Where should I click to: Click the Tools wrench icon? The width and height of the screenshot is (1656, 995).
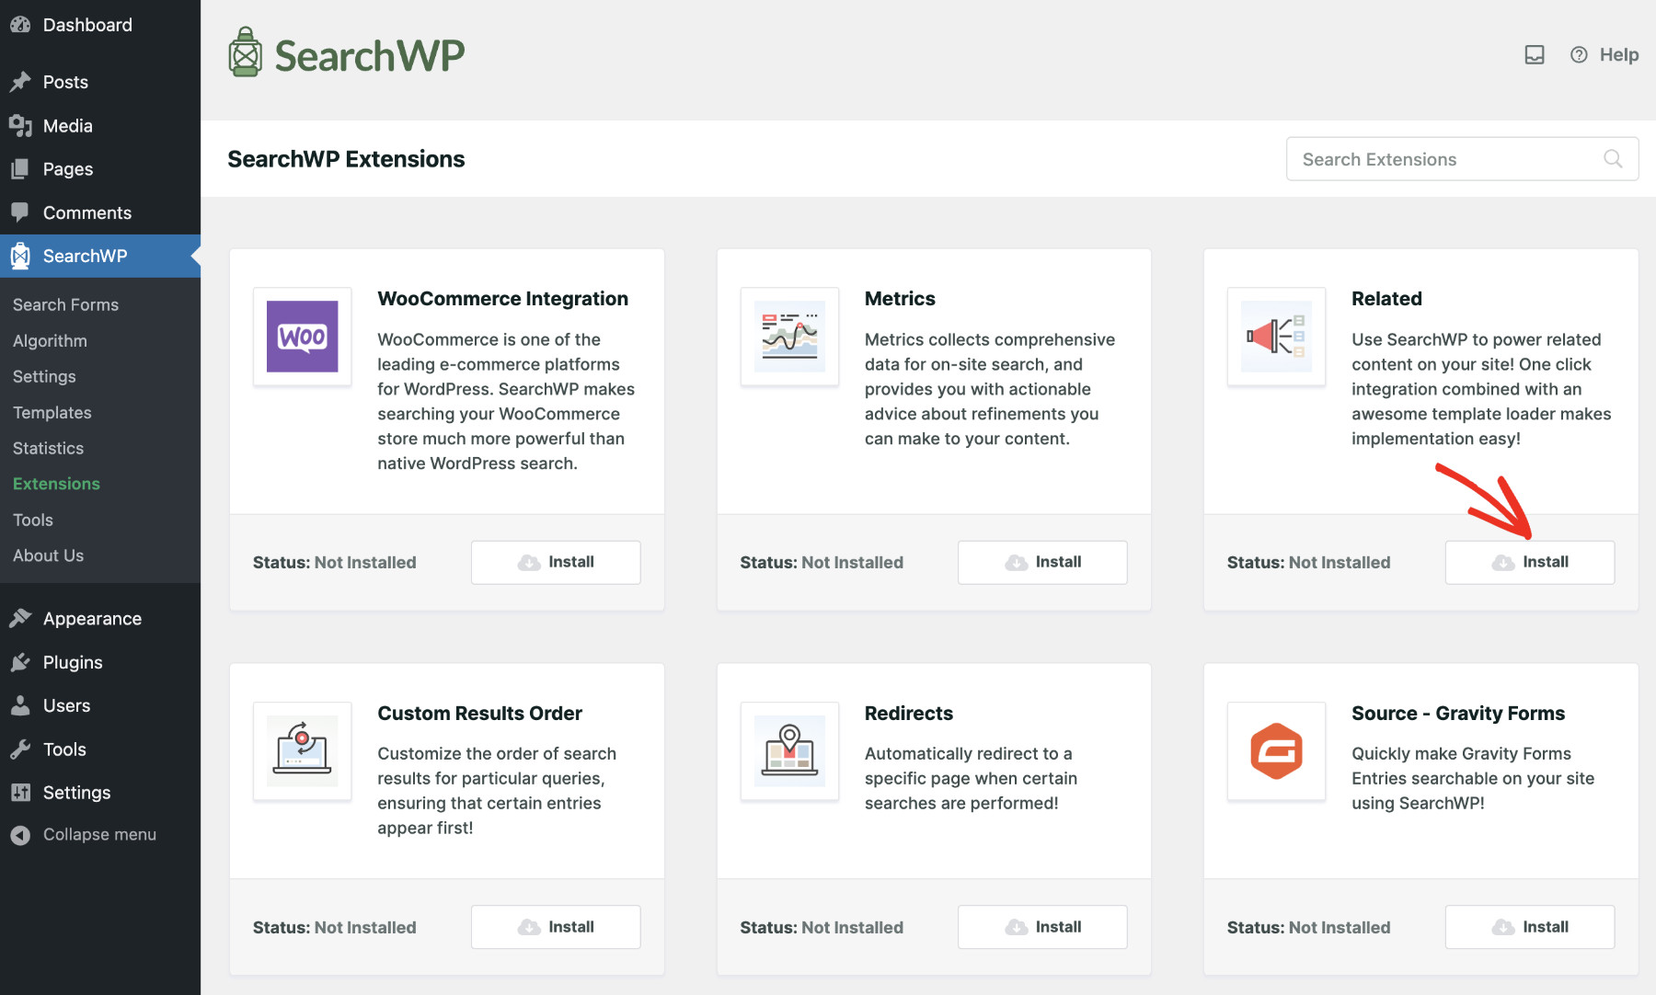pyautogui.click(x=20, y=749)
